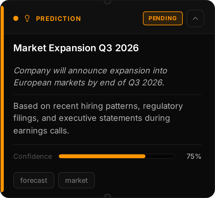The image size is (215, 198).
Task: Click the italic European markets statement
Action: (90, 77)
